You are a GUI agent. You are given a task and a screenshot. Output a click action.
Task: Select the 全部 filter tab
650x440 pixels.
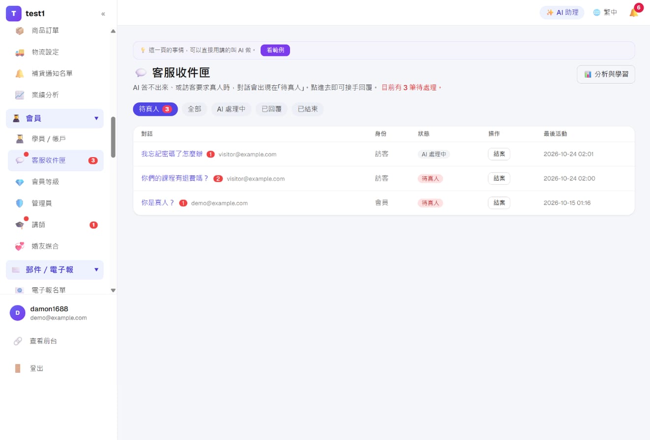point(195,109)
